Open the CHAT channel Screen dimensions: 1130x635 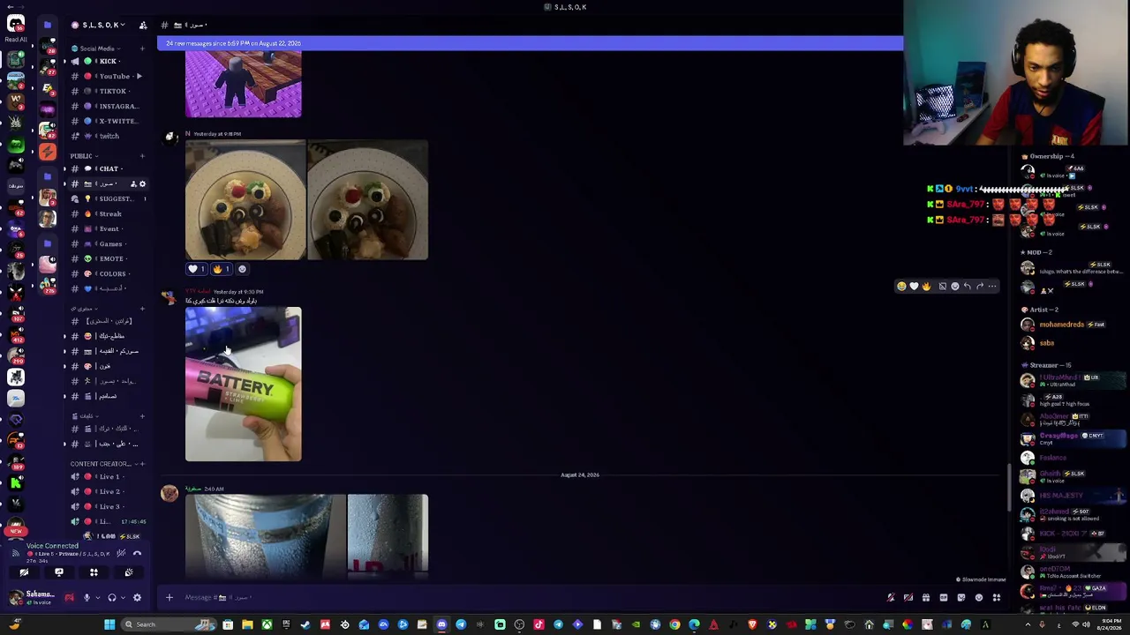coord(108,168)
